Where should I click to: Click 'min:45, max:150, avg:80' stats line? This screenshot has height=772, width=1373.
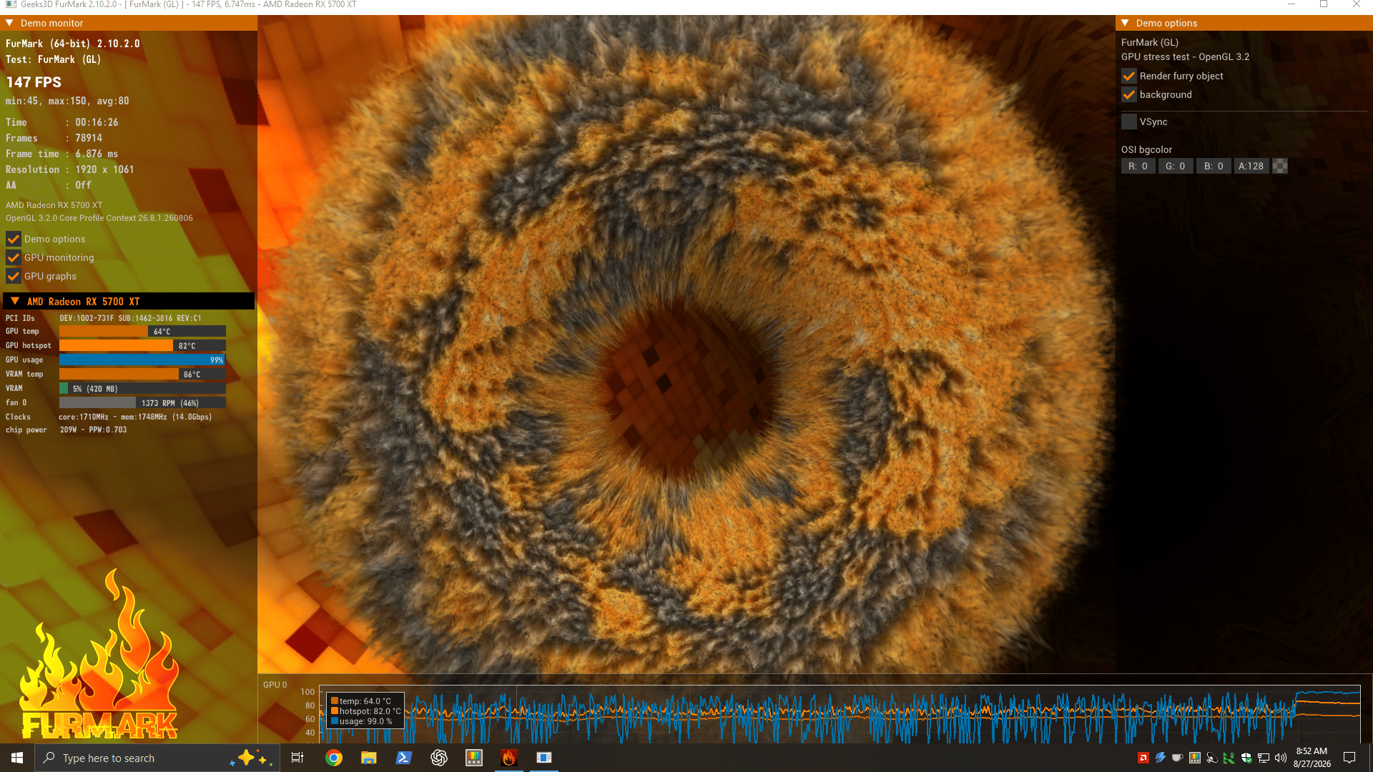coord(67,101)
